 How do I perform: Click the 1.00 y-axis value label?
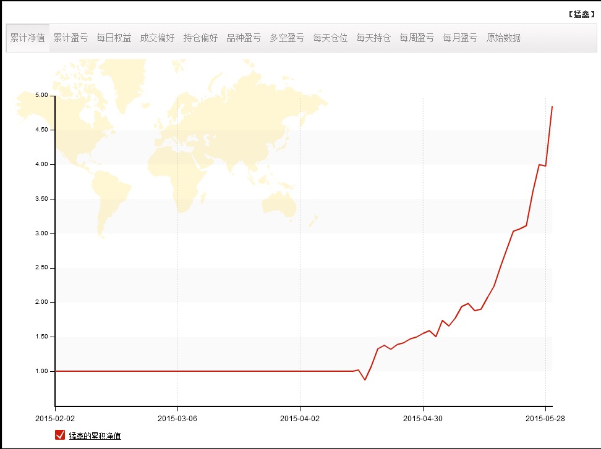pos(42,371)
